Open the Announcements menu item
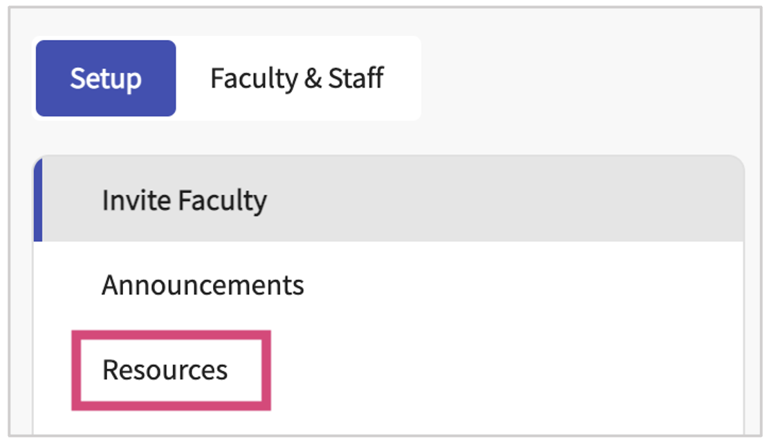Image resolution: width=769 pixels, height=445 pixels. (203, 285)
